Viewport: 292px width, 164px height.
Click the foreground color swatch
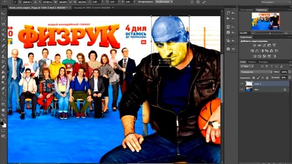pos(2,123)
